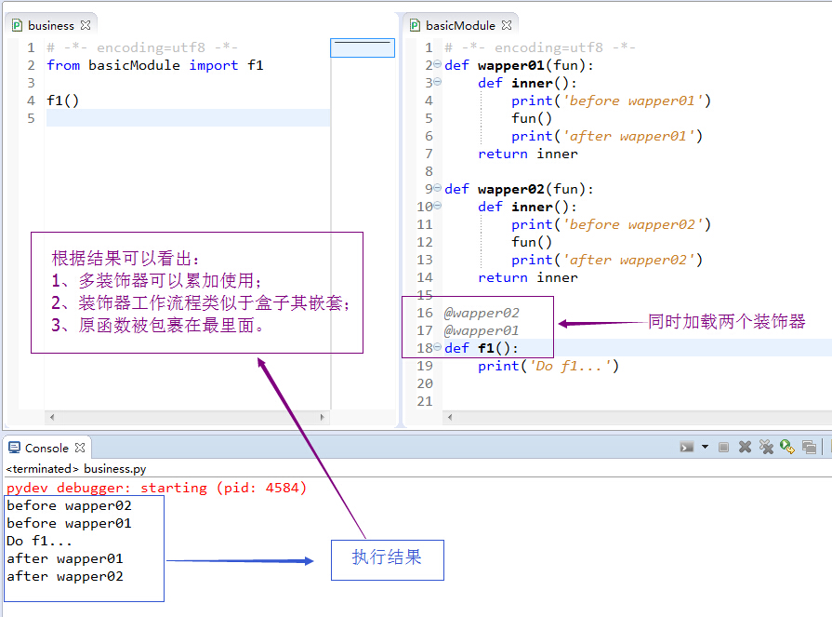832x617 pixels.
Task: Click 'f1' function name on line 18
Action: pyautogui.click(x=486, y=348)
